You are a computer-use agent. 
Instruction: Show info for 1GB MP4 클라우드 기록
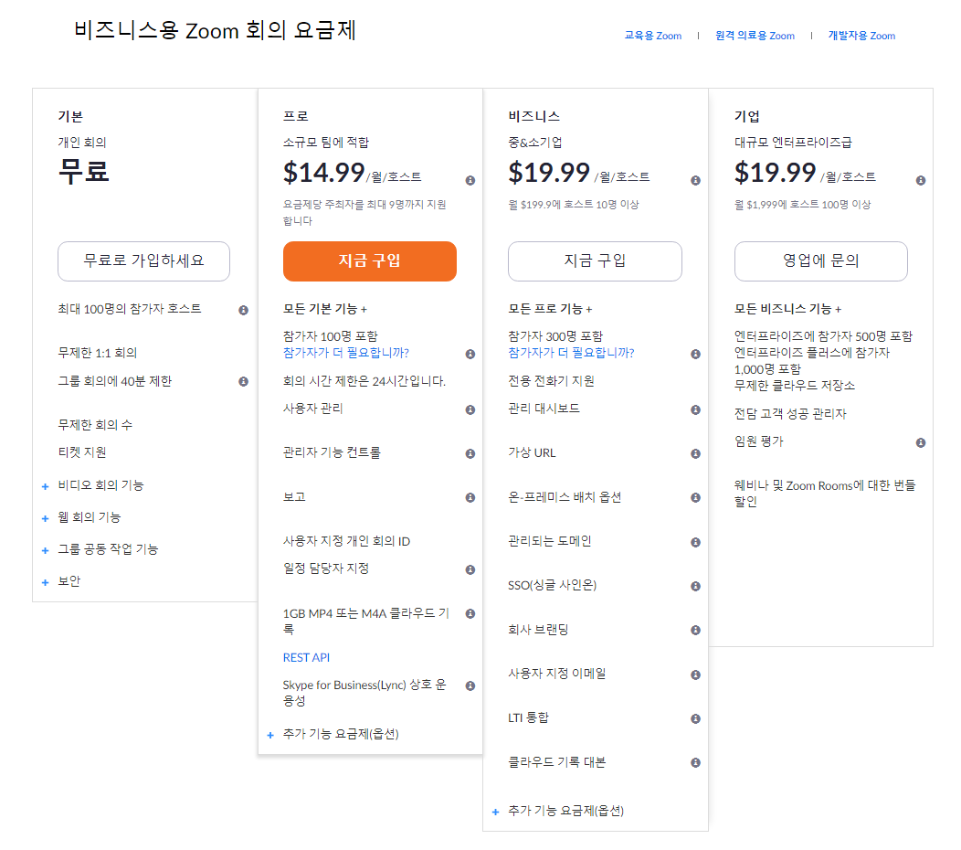[470, 613]
